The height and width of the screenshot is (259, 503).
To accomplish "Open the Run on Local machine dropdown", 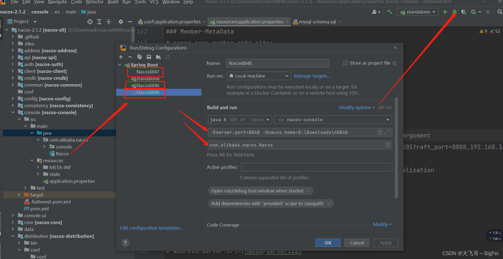I will click(x=259, y=76).
